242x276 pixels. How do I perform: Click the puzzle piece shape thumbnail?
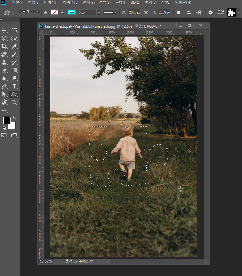point(232,13)
